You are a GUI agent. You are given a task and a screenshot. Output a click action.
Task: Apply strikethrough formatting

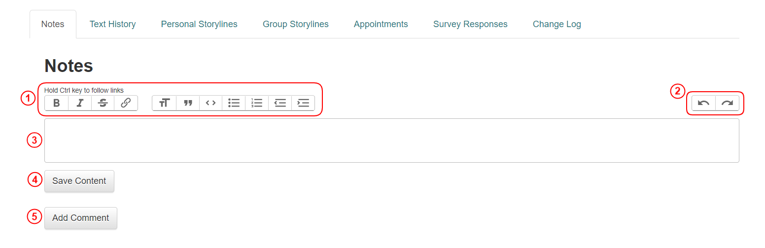pos(103,103)
